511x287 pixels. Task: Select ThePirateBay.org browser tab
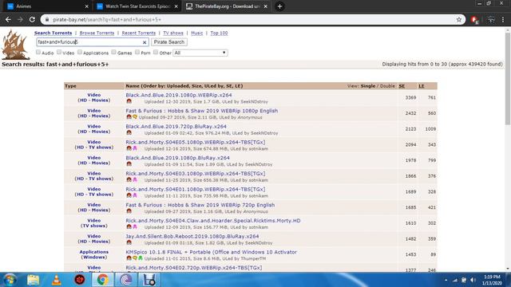[x=227, y=6]
